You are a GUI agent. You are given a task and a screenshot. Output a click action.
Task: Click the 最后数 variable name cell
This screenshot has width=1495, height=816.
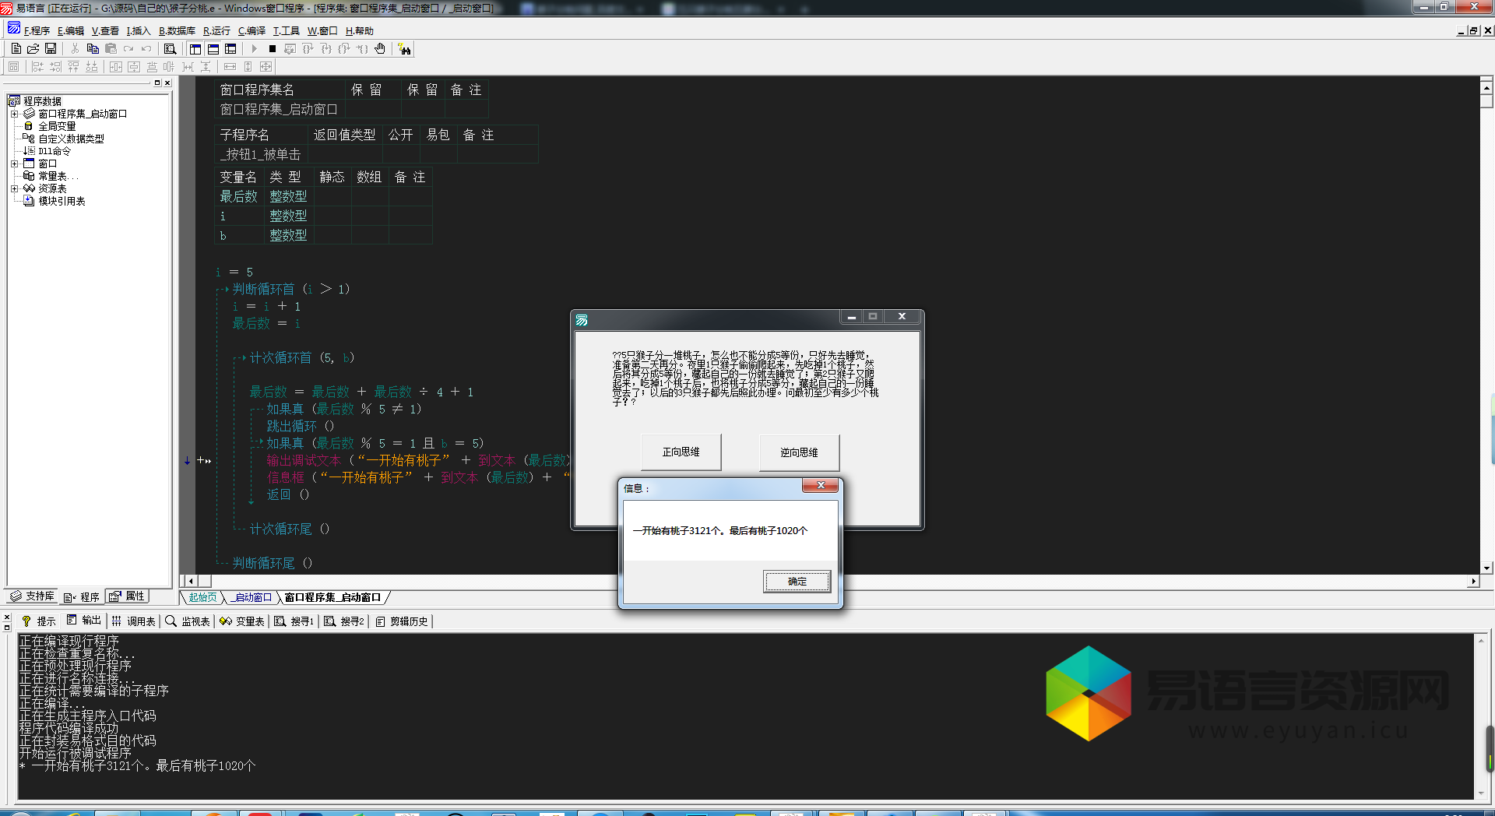[x=239, y=196]
